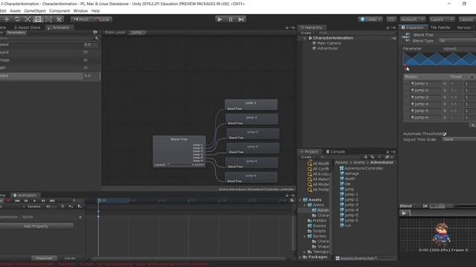
Task: Toggle IK in the Blend preview
Action: coord(425,206)
